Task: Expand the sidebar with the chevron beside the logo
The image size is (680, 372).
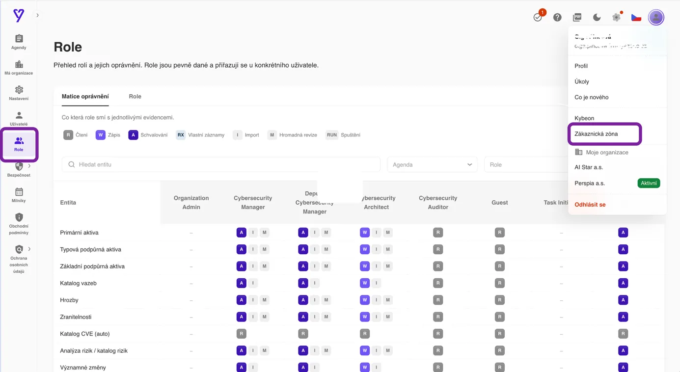Action: pos(37,15)
